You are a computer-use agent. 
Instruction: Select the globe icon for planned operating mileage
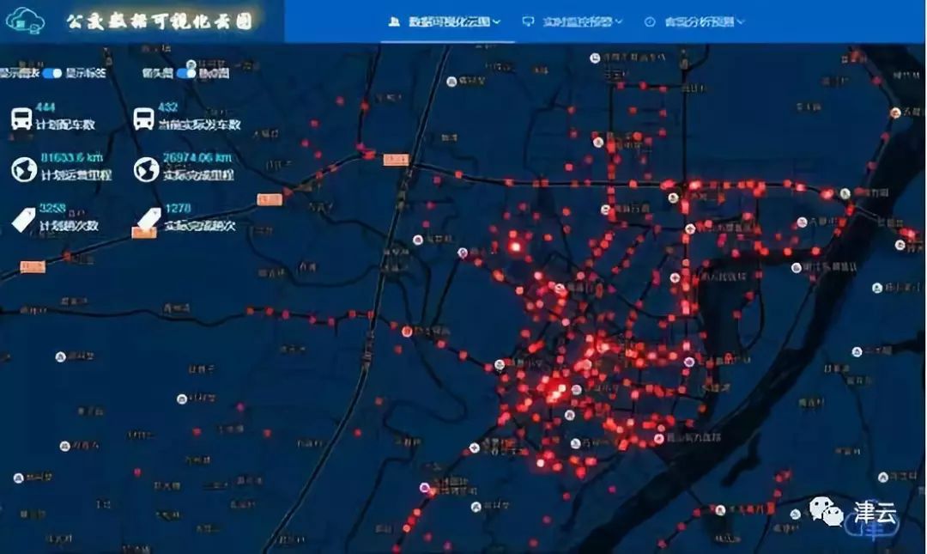pyautogui.click(x=27, y=168)
